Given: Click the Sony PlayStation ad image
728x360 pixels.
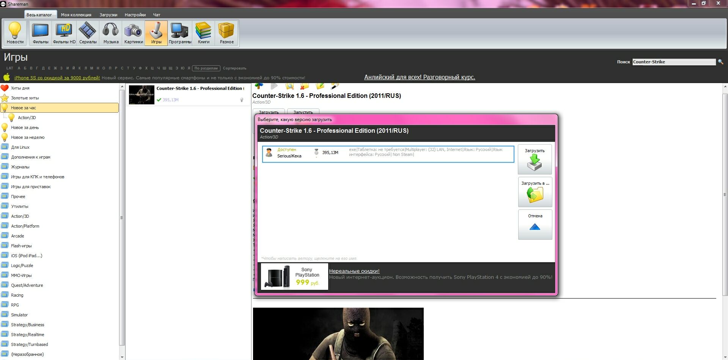Looking at the screenshot, I should (294, 277).
